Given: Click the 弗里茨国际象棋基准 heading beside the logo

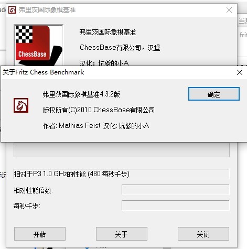Looking at the screenshot, I should [x=108, y=32].
